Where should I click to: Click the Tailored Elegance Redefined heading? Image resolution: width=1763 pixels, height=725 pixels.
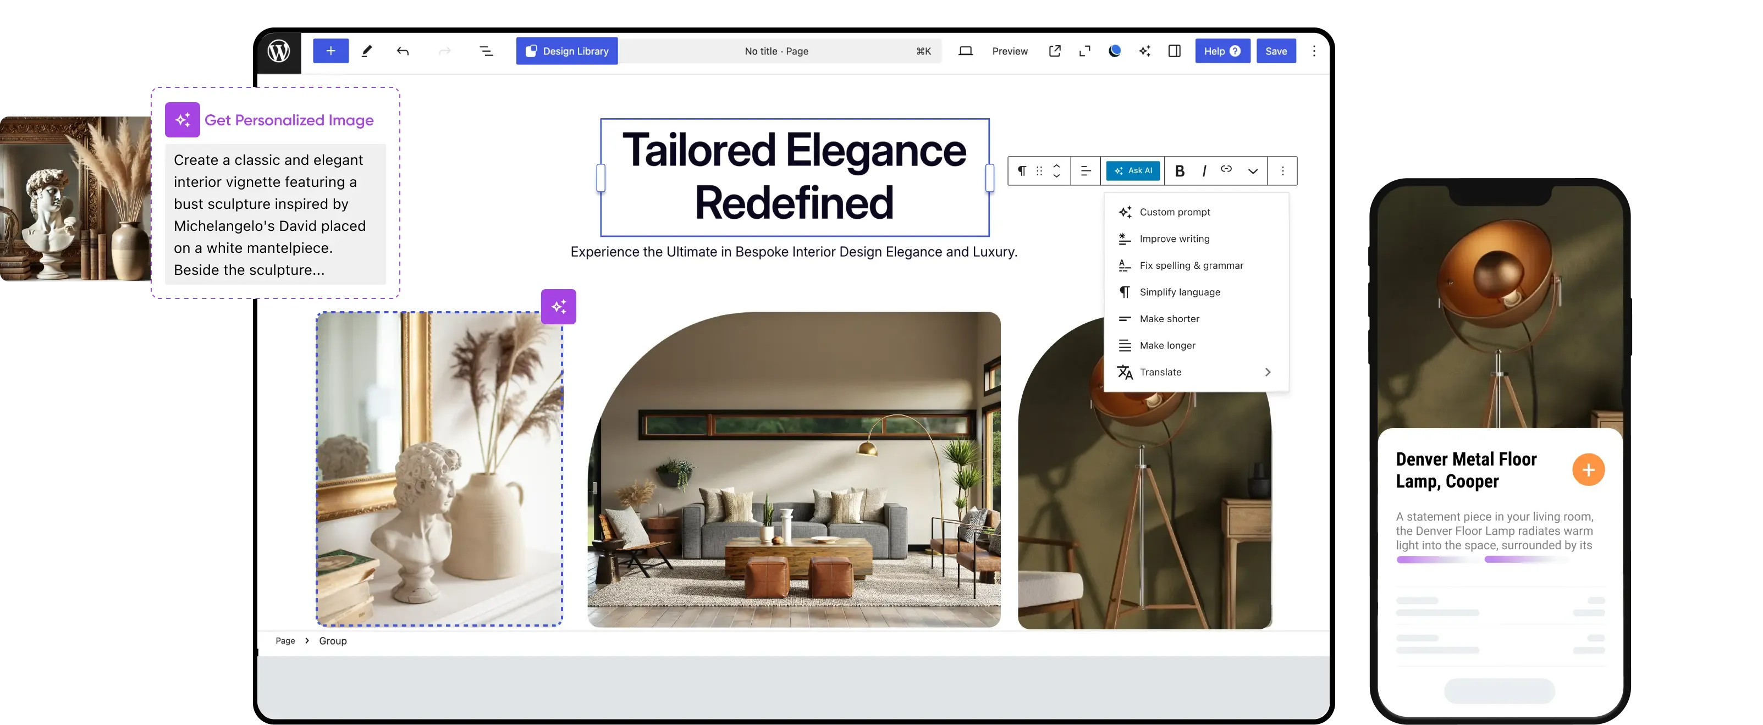pyautogui.click(x=794, y=177)
